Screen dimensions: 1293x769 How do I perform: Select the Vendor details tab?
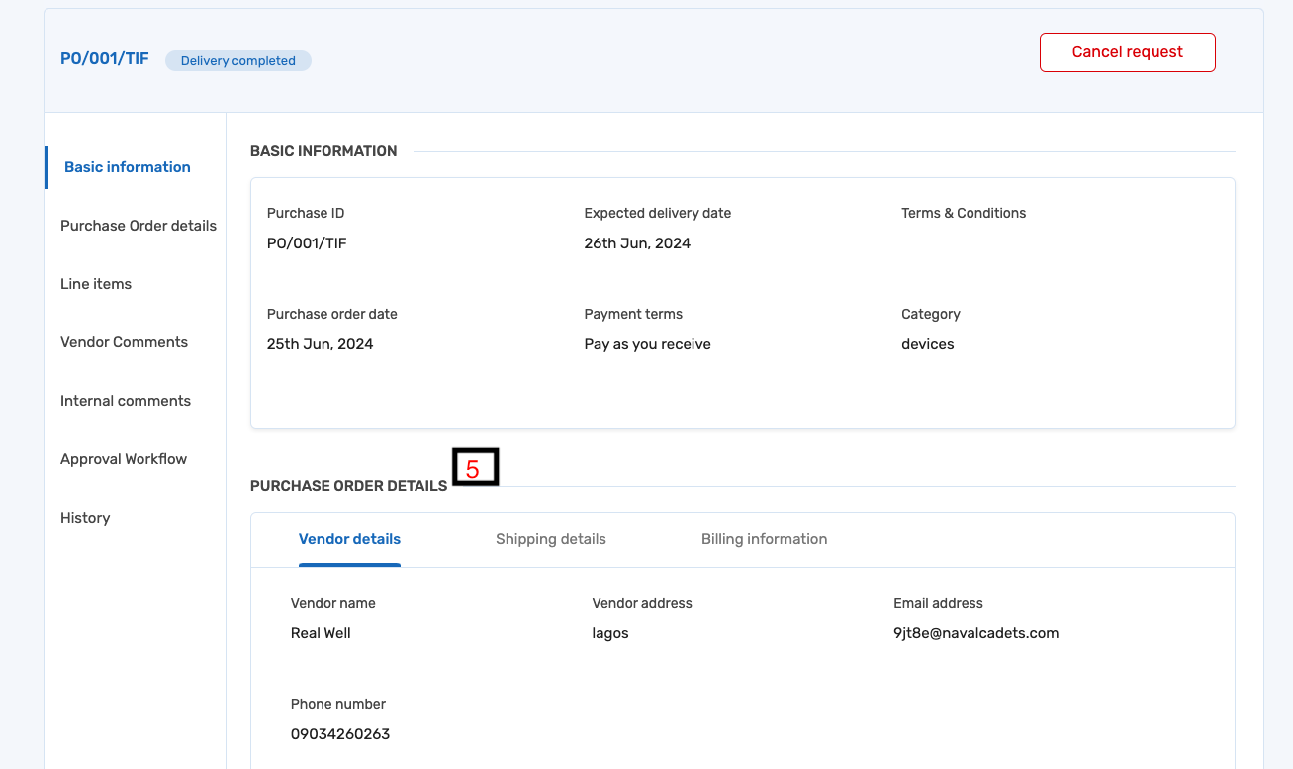point(349,539)
